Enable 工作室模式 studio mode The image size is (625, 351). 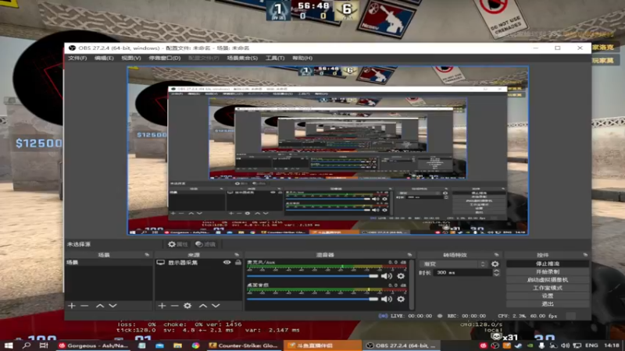pyautogui.click(x=548, y=288)
